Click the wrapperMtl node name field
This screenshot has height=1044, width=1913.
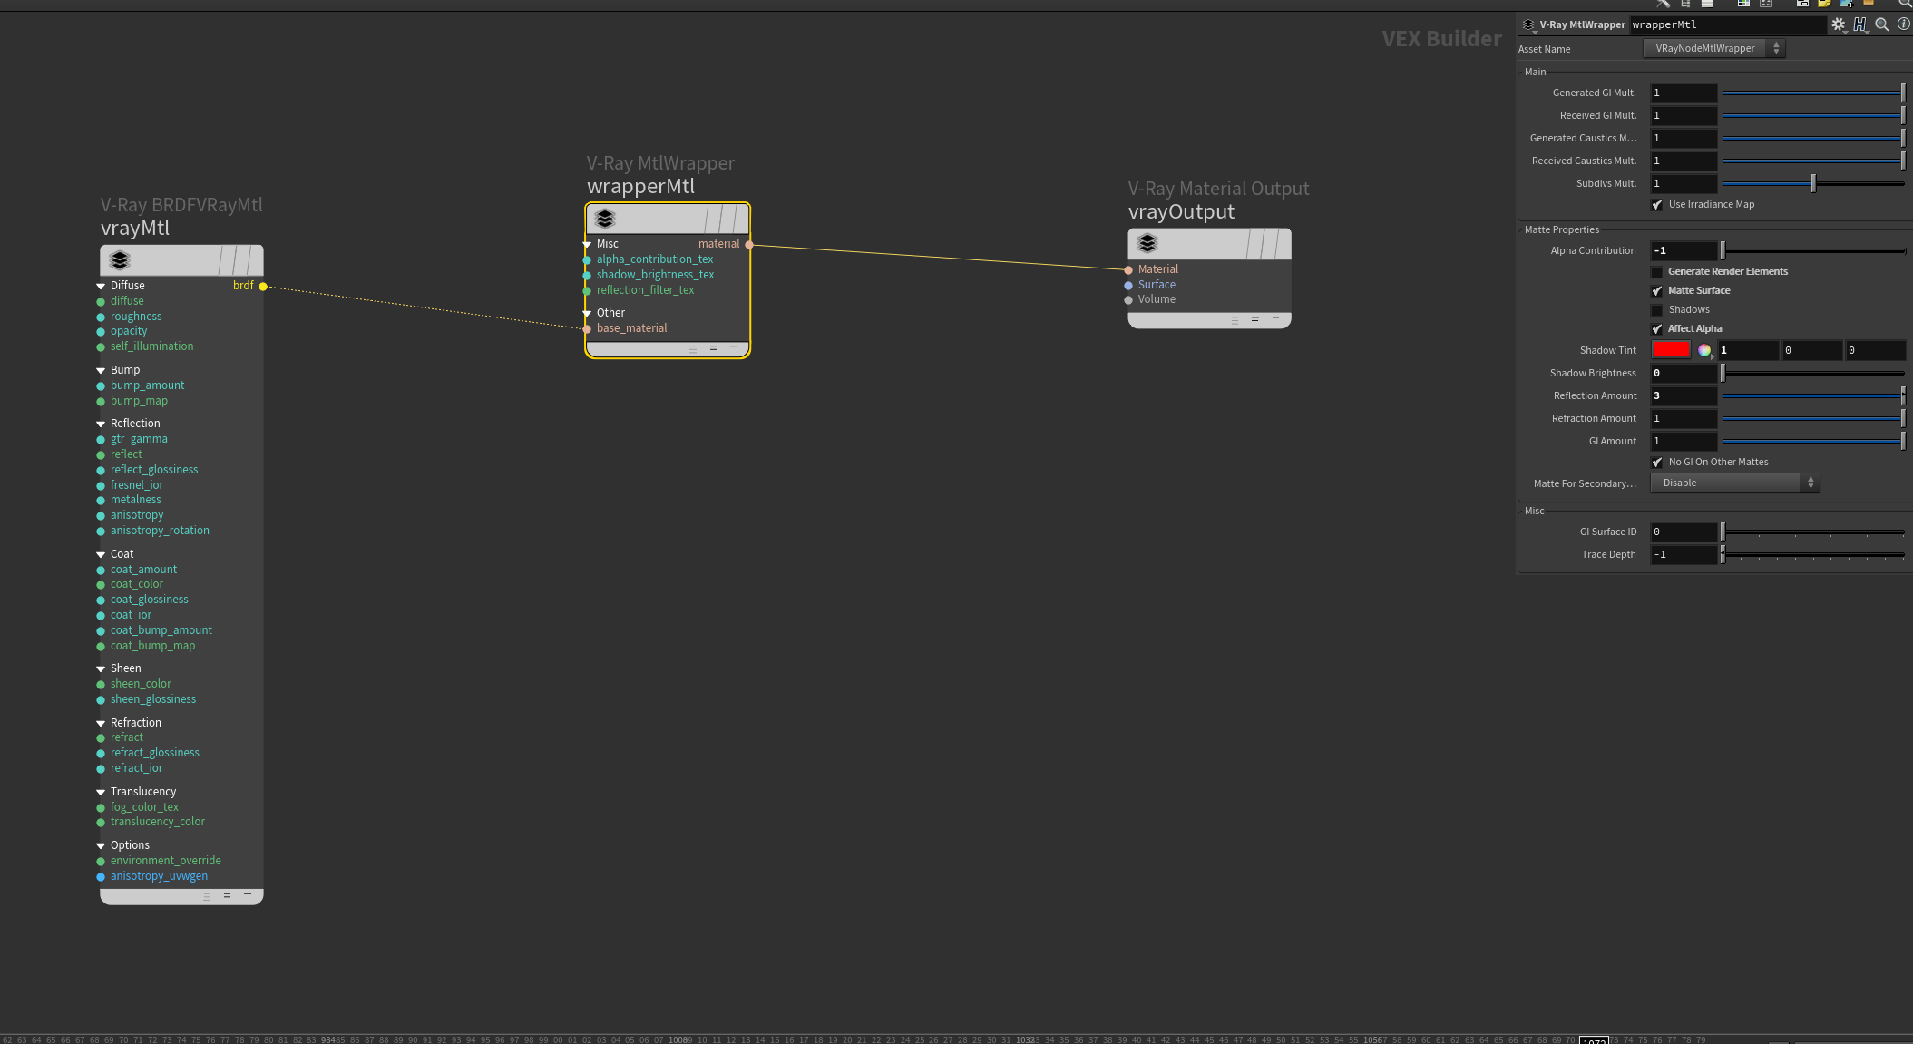tap(1728, 25)
